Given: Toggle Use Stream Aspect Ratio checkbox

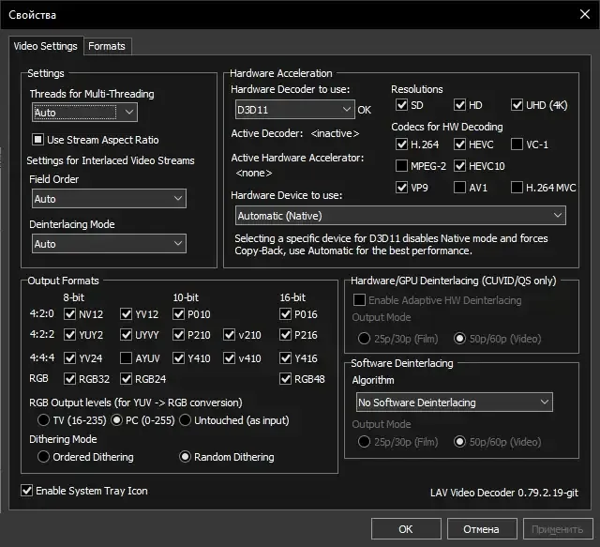Looking at the screenshot, I should click(38, 140).
